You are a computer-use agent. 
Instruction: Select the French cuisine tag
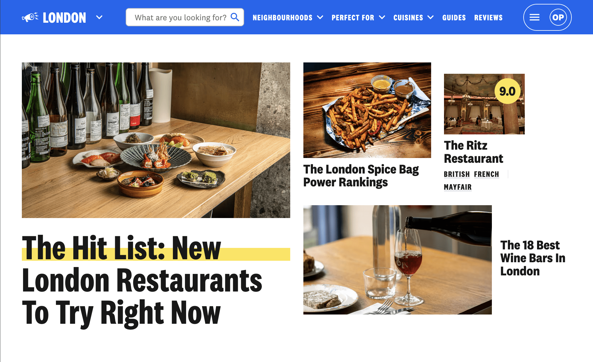pyautogui.click(x=486, y=174)
